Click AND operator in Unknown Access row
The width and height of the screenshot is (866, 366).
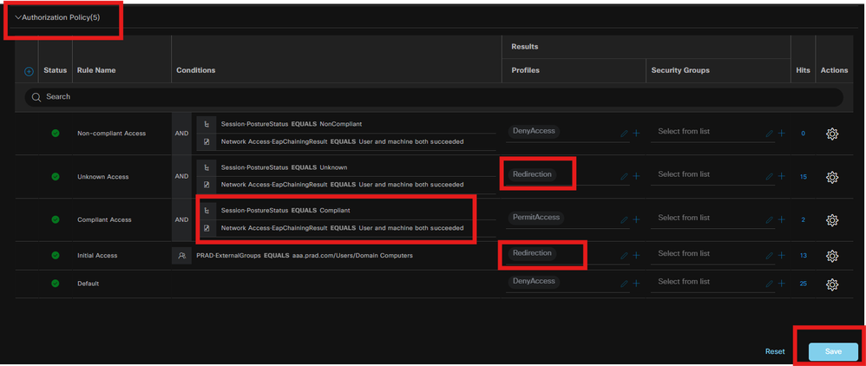(181, 177)
